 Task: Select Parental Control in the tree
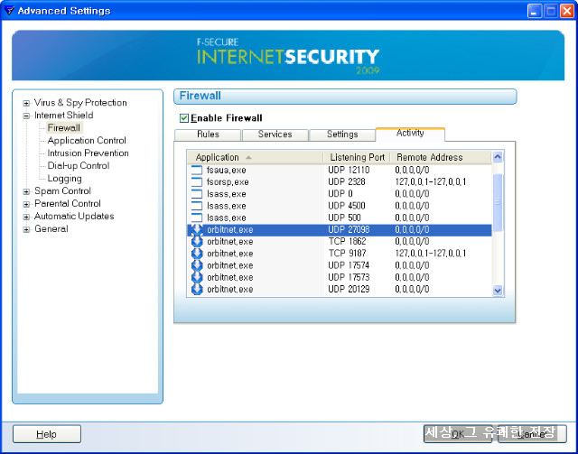pos(68,203)
